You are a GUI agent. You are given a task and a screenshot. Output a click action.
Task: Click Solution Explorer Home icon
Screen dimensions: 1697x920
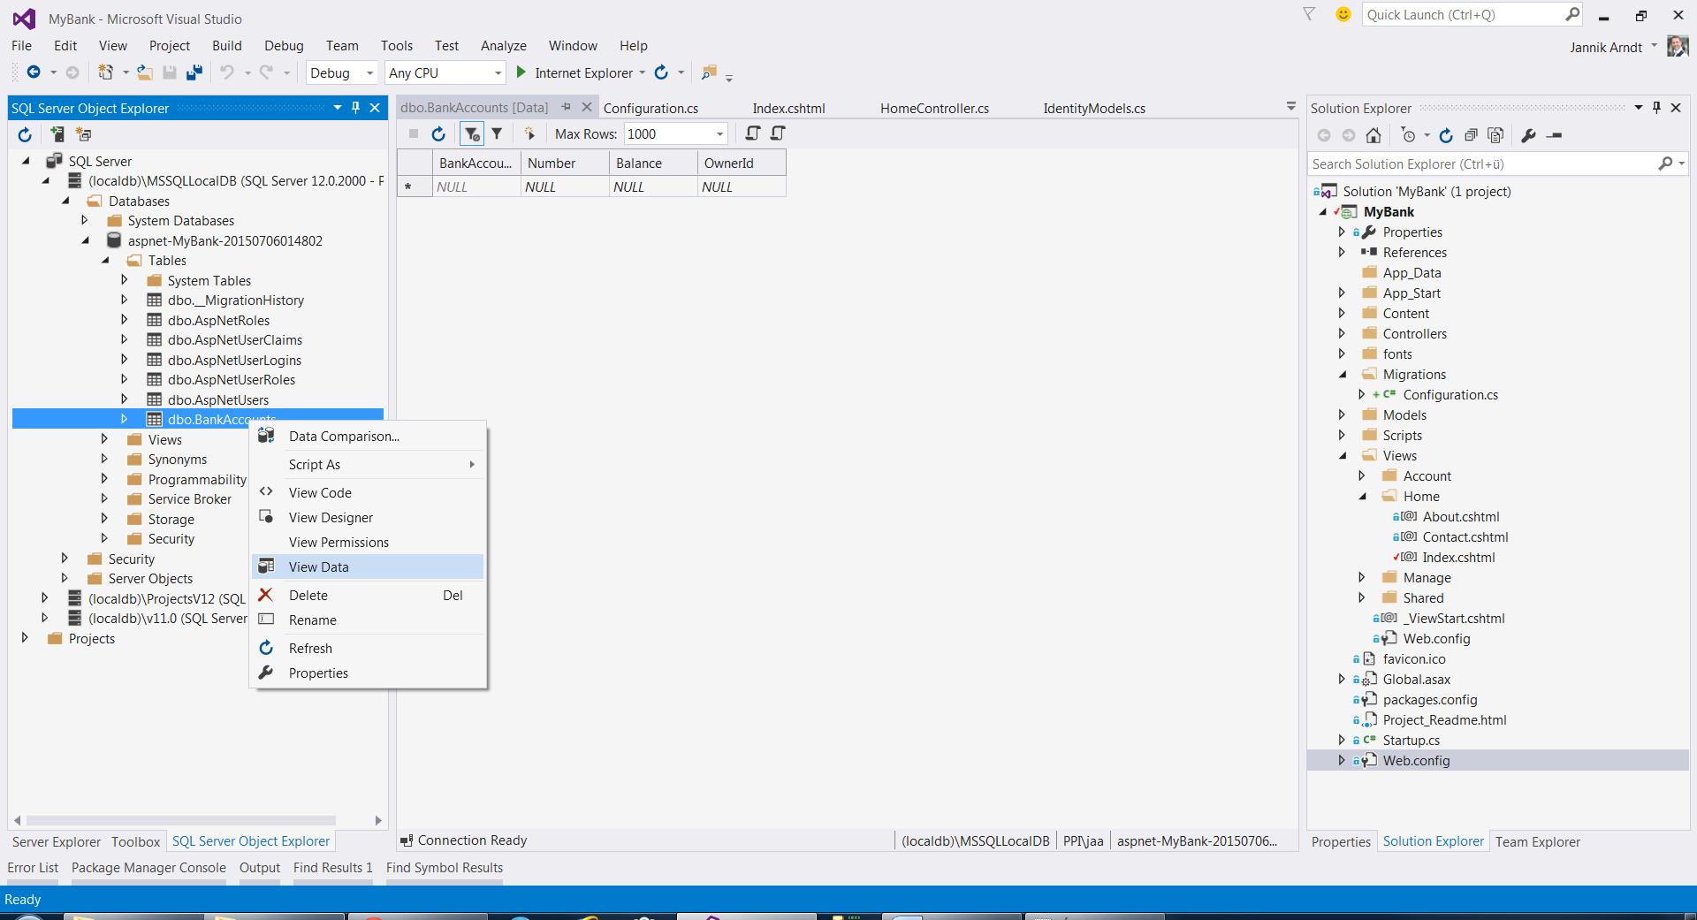pyautogui.click(x=1374, y=135)
